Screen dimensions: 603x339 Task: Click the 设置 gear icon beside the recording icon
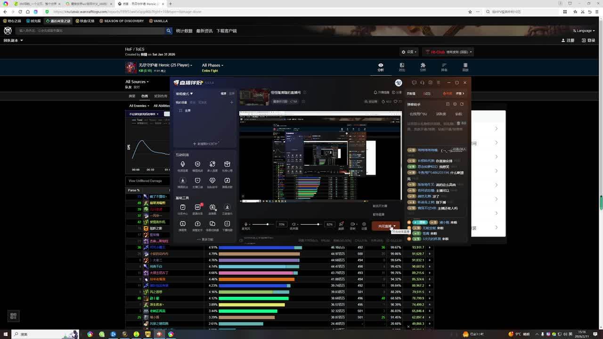[364, 225]
